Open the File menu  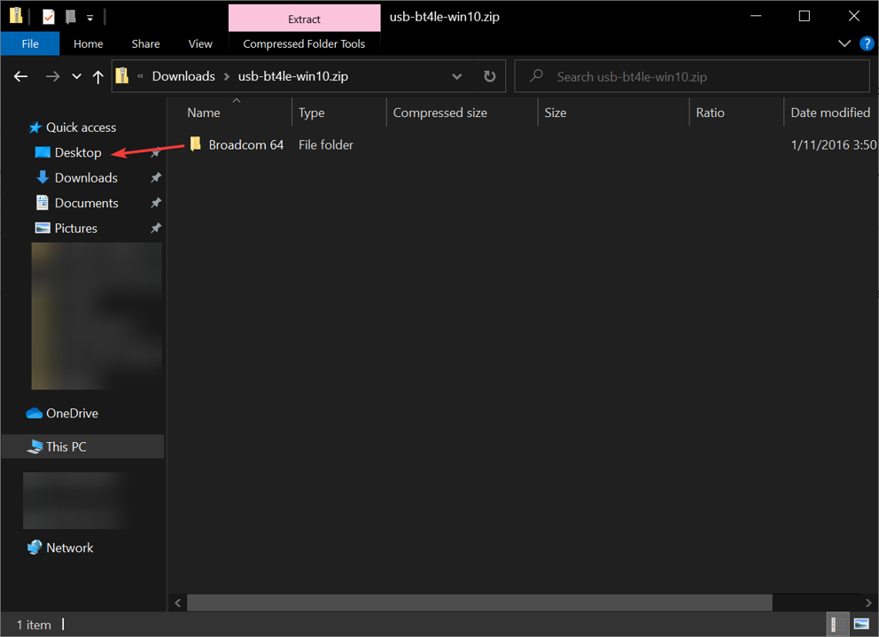tap(30, 43)
